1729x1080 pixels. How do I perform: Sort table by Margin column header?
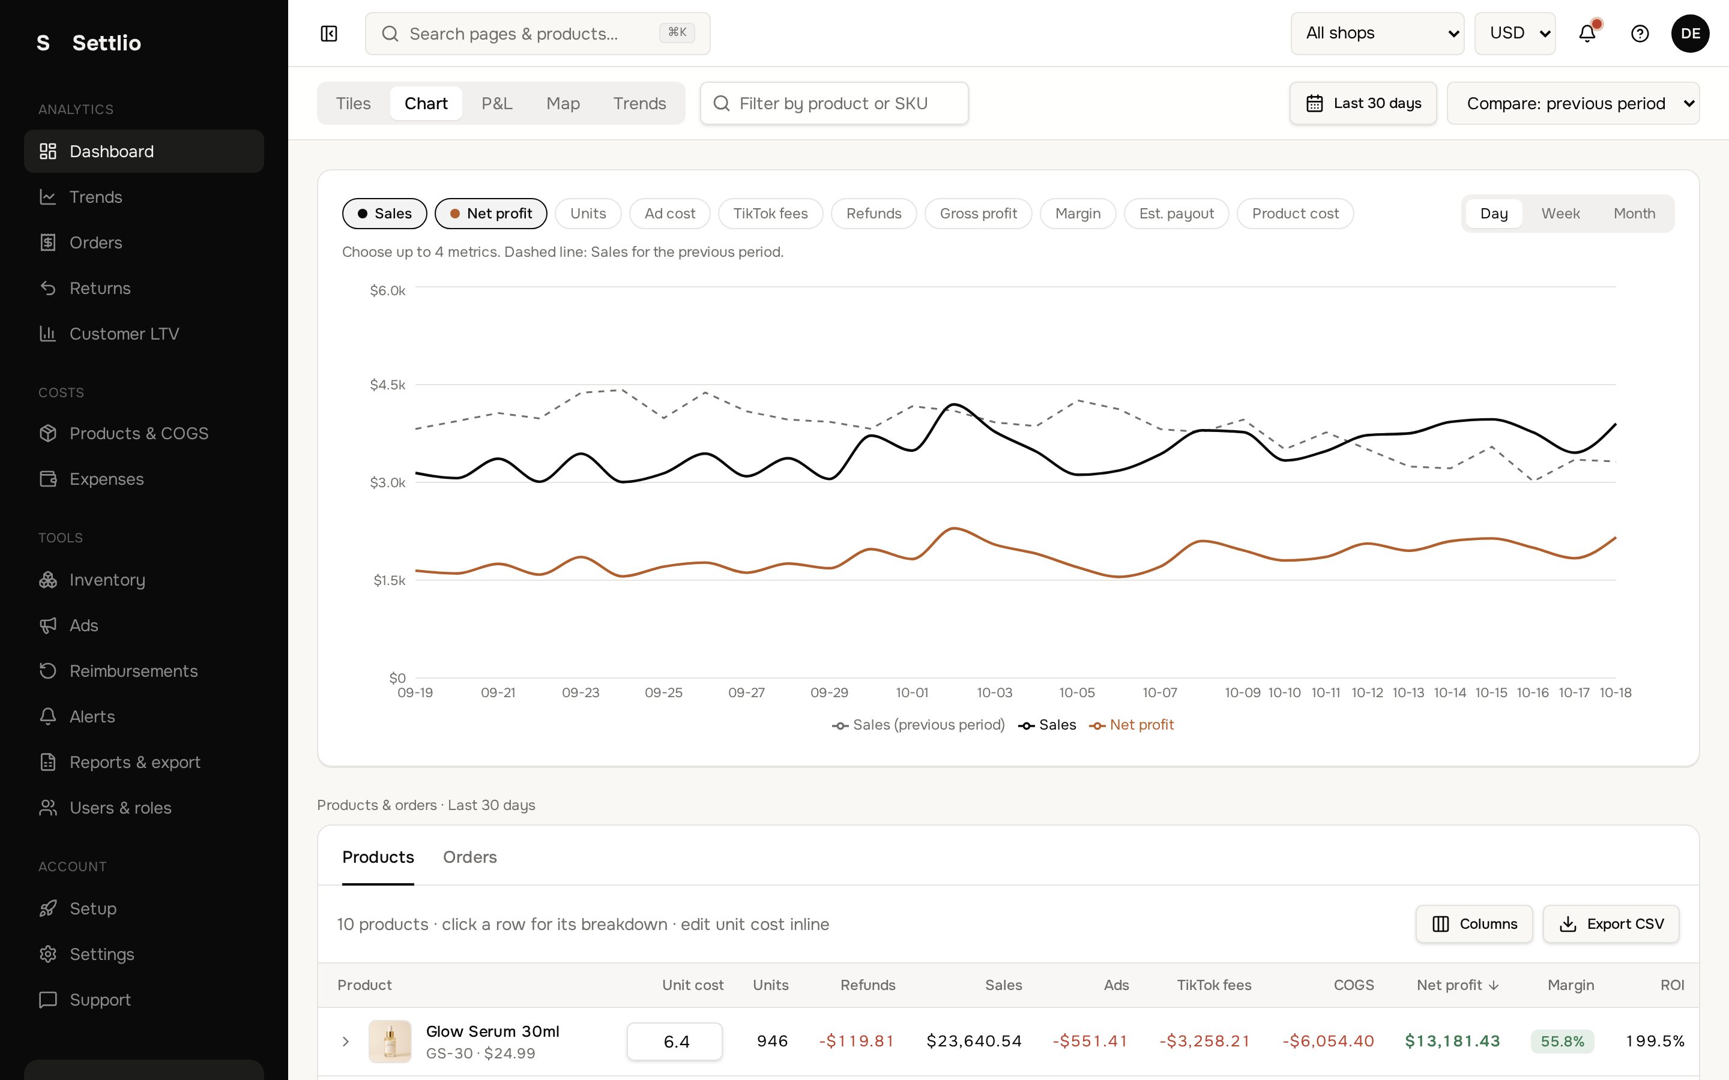click(1571, 985)
